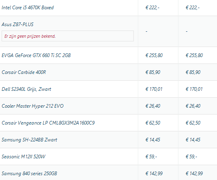Click the first € 59,- Seasonic price
Image resolution: width=217 pixels, height=180 pixels.
(x=151, y=157)
